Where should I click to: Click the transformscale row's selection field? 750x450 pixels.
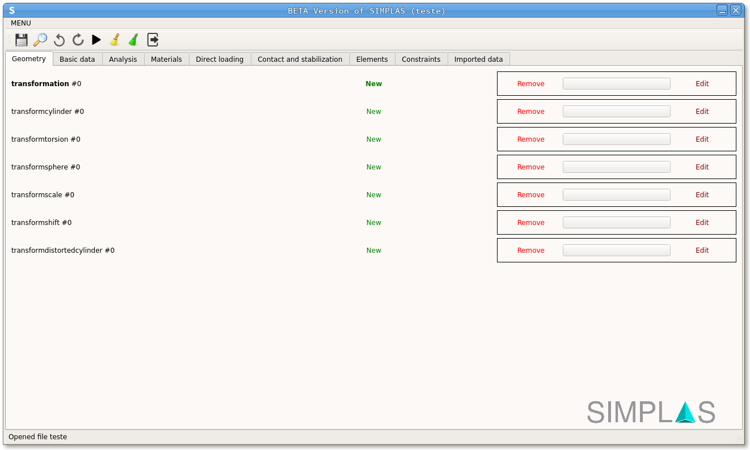(616, 195)
